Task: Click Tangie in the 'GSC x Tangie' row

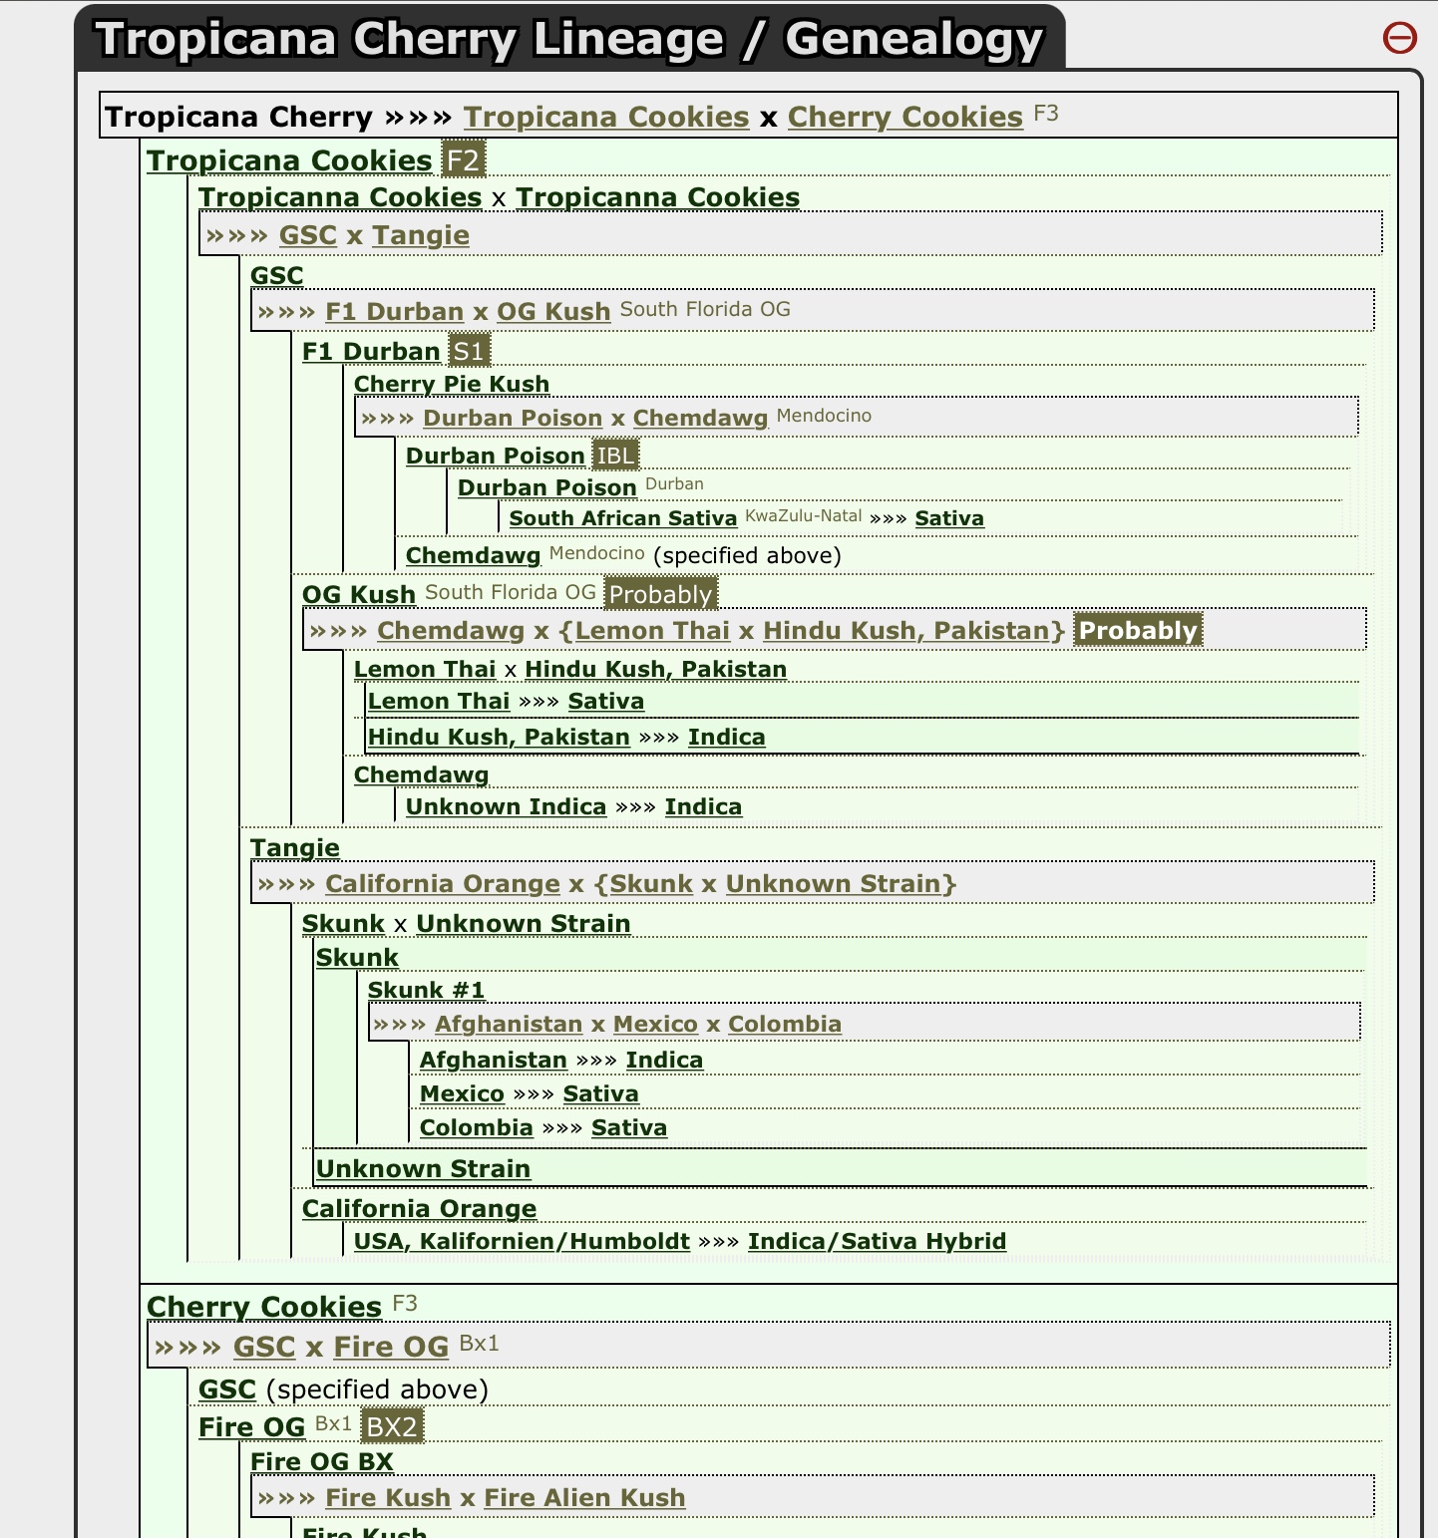Action: 420,236
